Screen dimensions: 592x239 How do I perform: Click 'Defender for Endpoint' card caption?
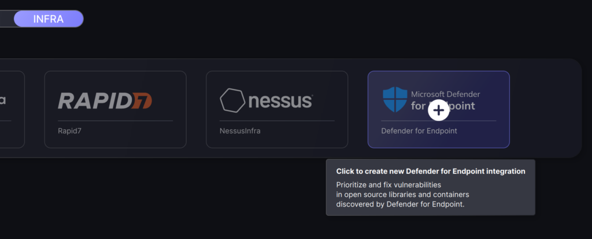(x=419, y=131)
